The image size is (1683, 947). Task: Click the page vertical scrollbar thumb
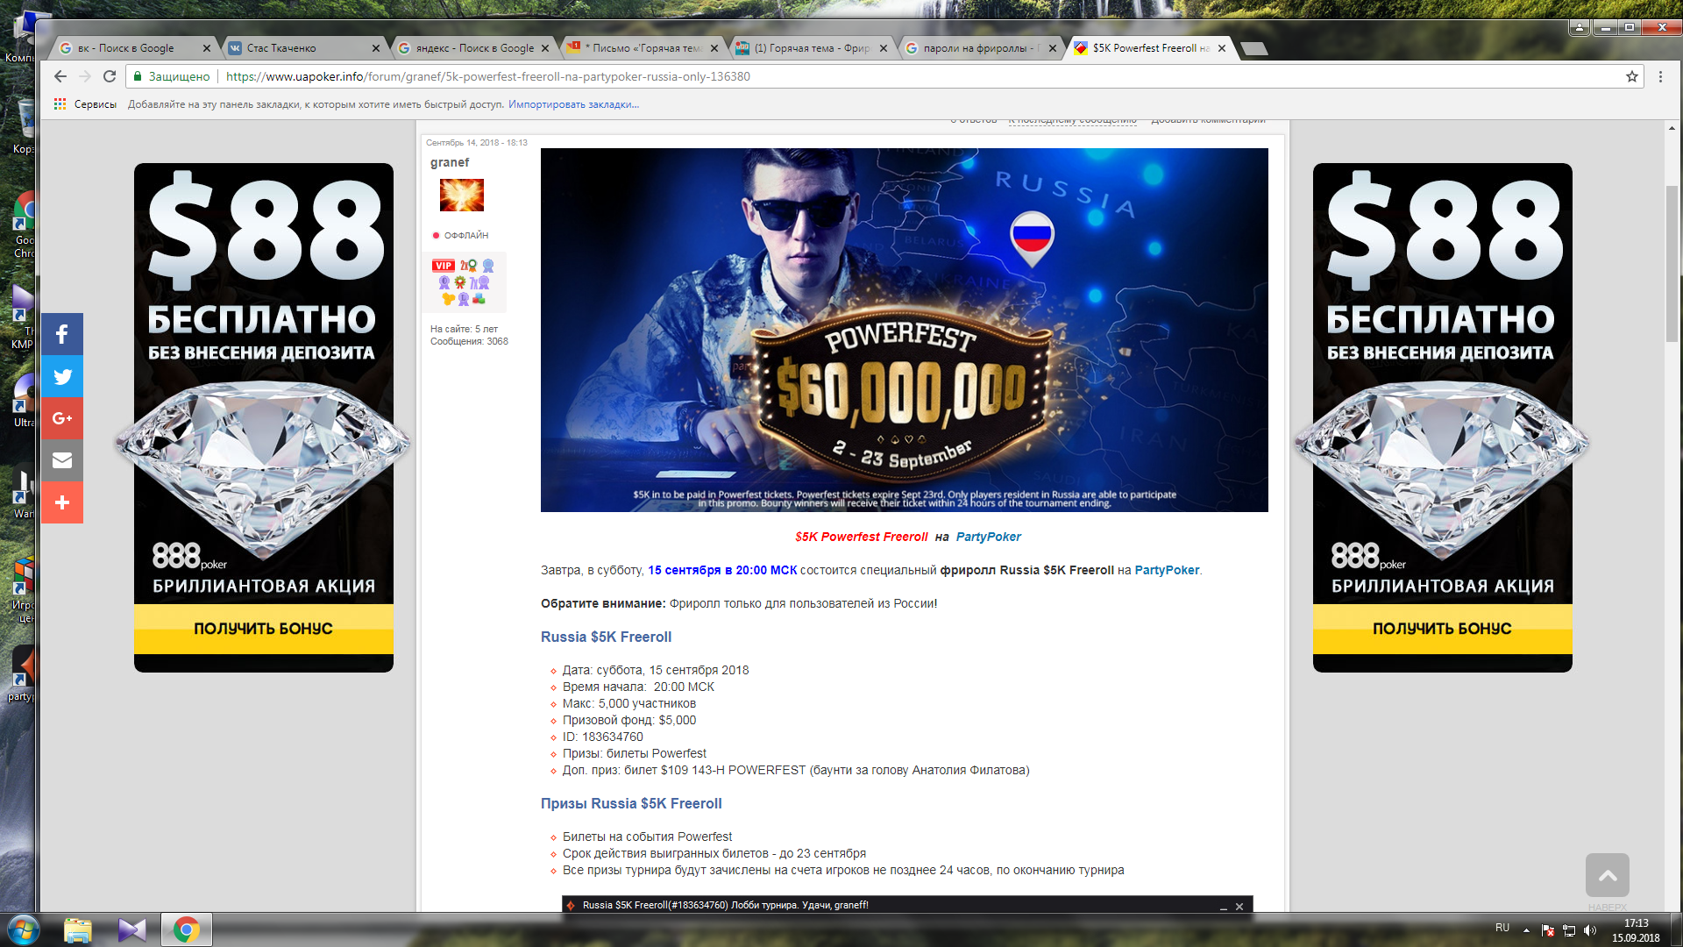click(x=1672, y=263)
